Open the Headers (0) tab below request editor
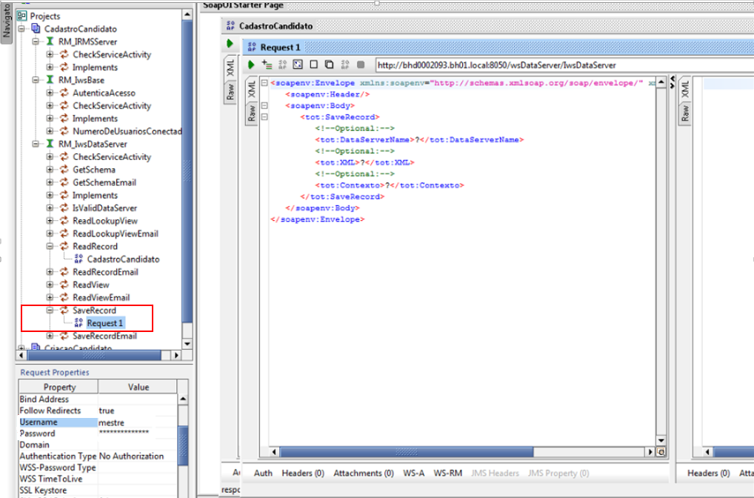The height and width of the screenshot is (498, 754). [303, 473]
